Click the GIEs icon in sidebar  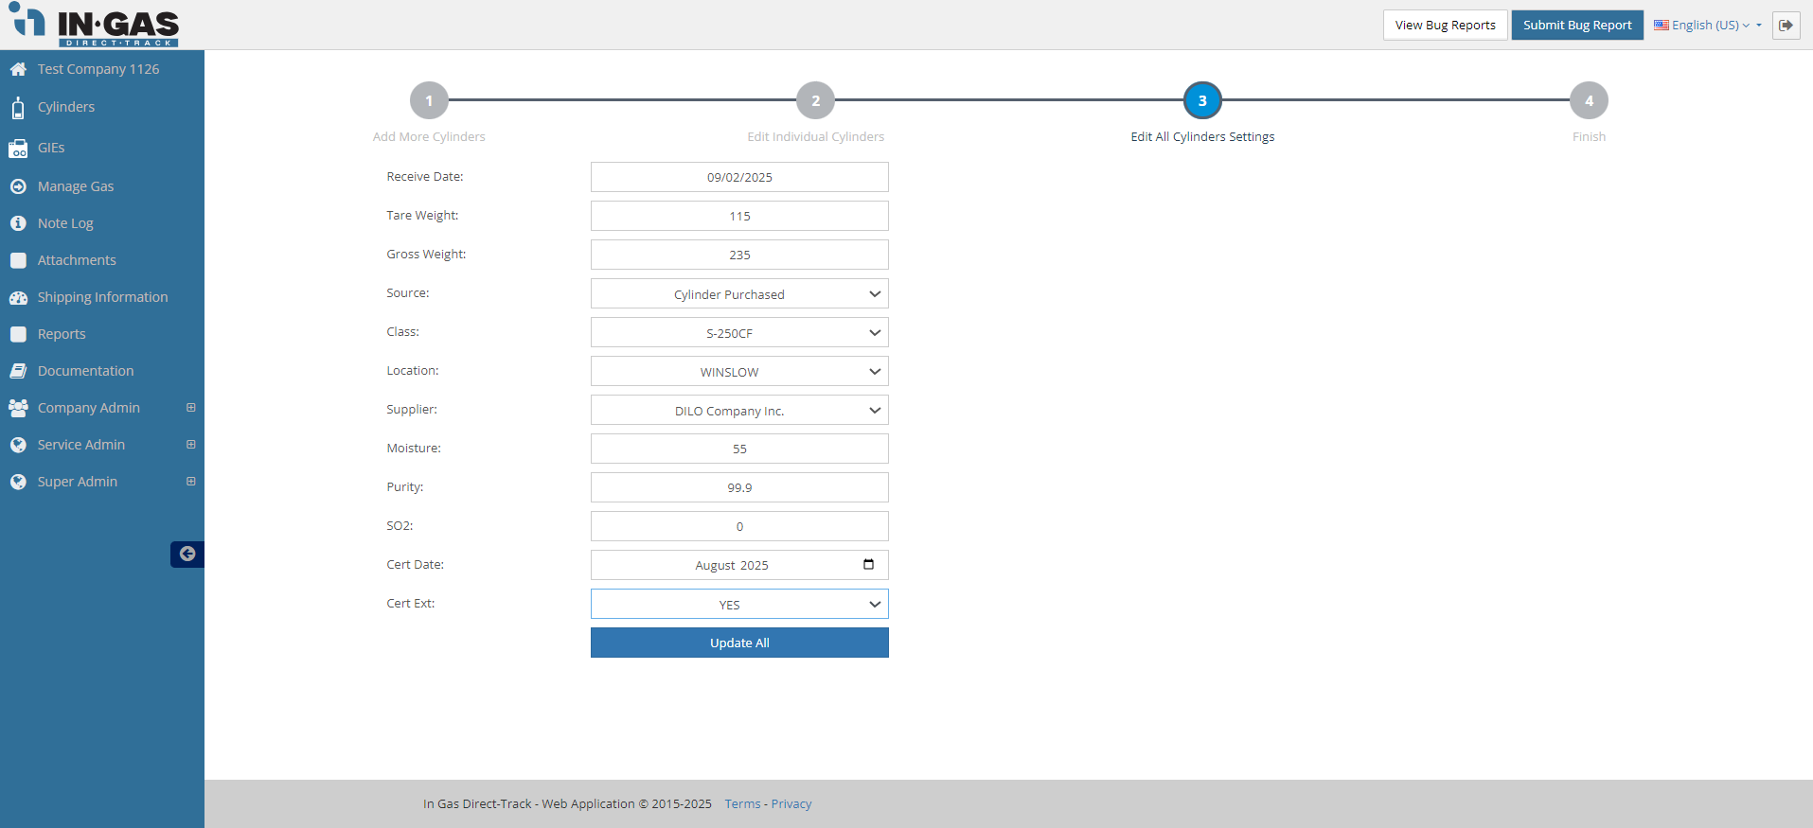[x=18, y=149]
